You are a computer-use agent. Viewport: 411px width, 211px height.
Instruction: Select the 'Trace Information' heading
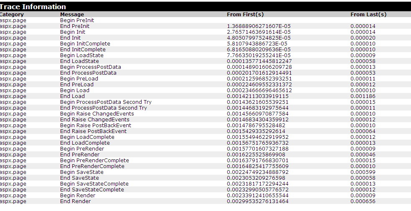33,7
